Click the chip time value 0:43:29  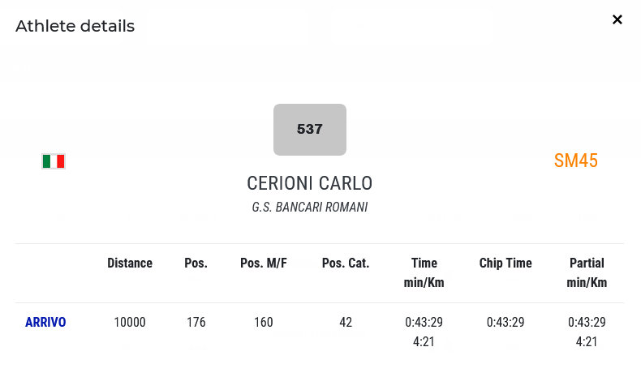(505, 323)
